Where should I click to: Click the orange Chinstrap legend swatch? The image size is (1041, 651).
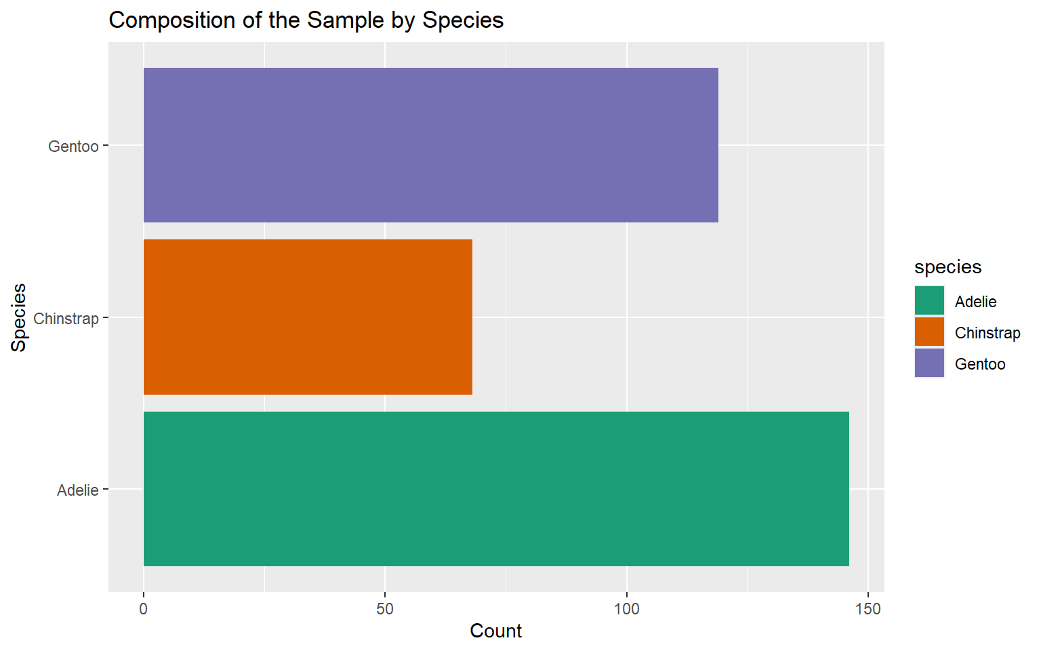point(929,332)
